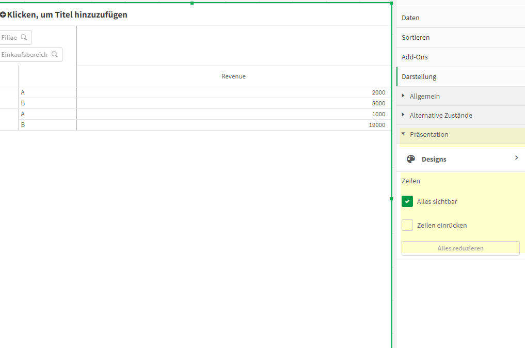Expand the 'Allgemein' section
Image resolution: width=525 pixels, height=348 pixels.
tap(424, 96)
